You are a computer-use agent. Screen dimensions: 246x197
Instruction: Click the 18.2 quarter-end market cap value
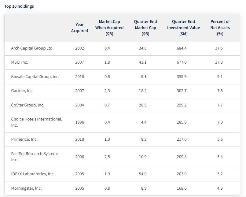(x=143, y=91)
